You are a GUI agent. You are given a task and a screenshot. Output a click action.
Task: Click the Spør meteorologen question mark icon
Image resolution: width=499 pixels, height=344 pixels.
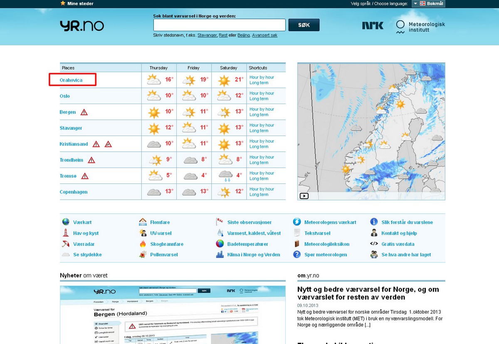click(x=297, y=255)
